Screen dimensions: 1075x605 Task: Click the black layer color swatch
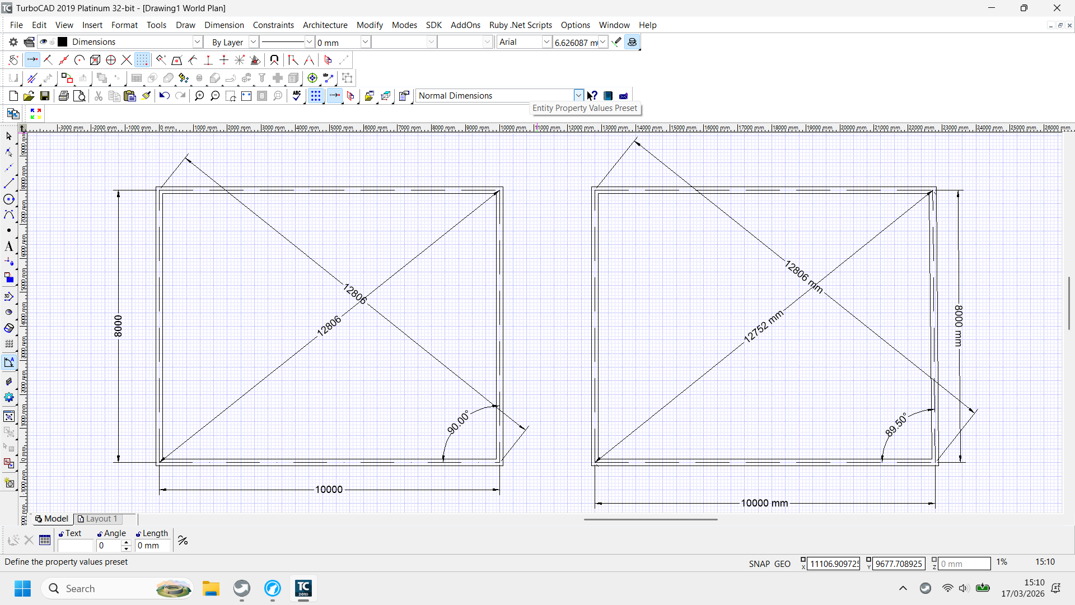click(63, 42)
